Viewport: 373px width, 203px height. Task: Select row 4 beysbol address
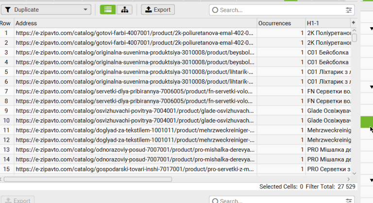(x=135, y=62)
